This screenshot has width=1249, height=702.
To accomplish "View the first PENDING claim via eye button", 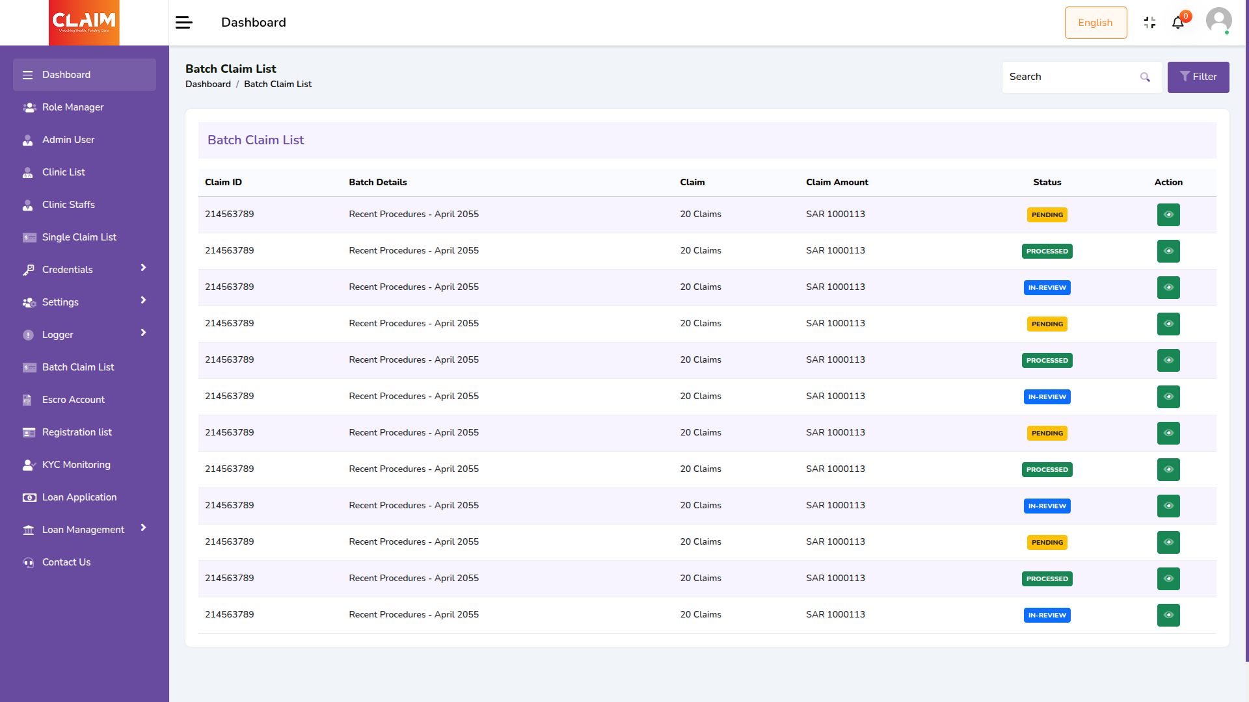I will (1168, 214).
